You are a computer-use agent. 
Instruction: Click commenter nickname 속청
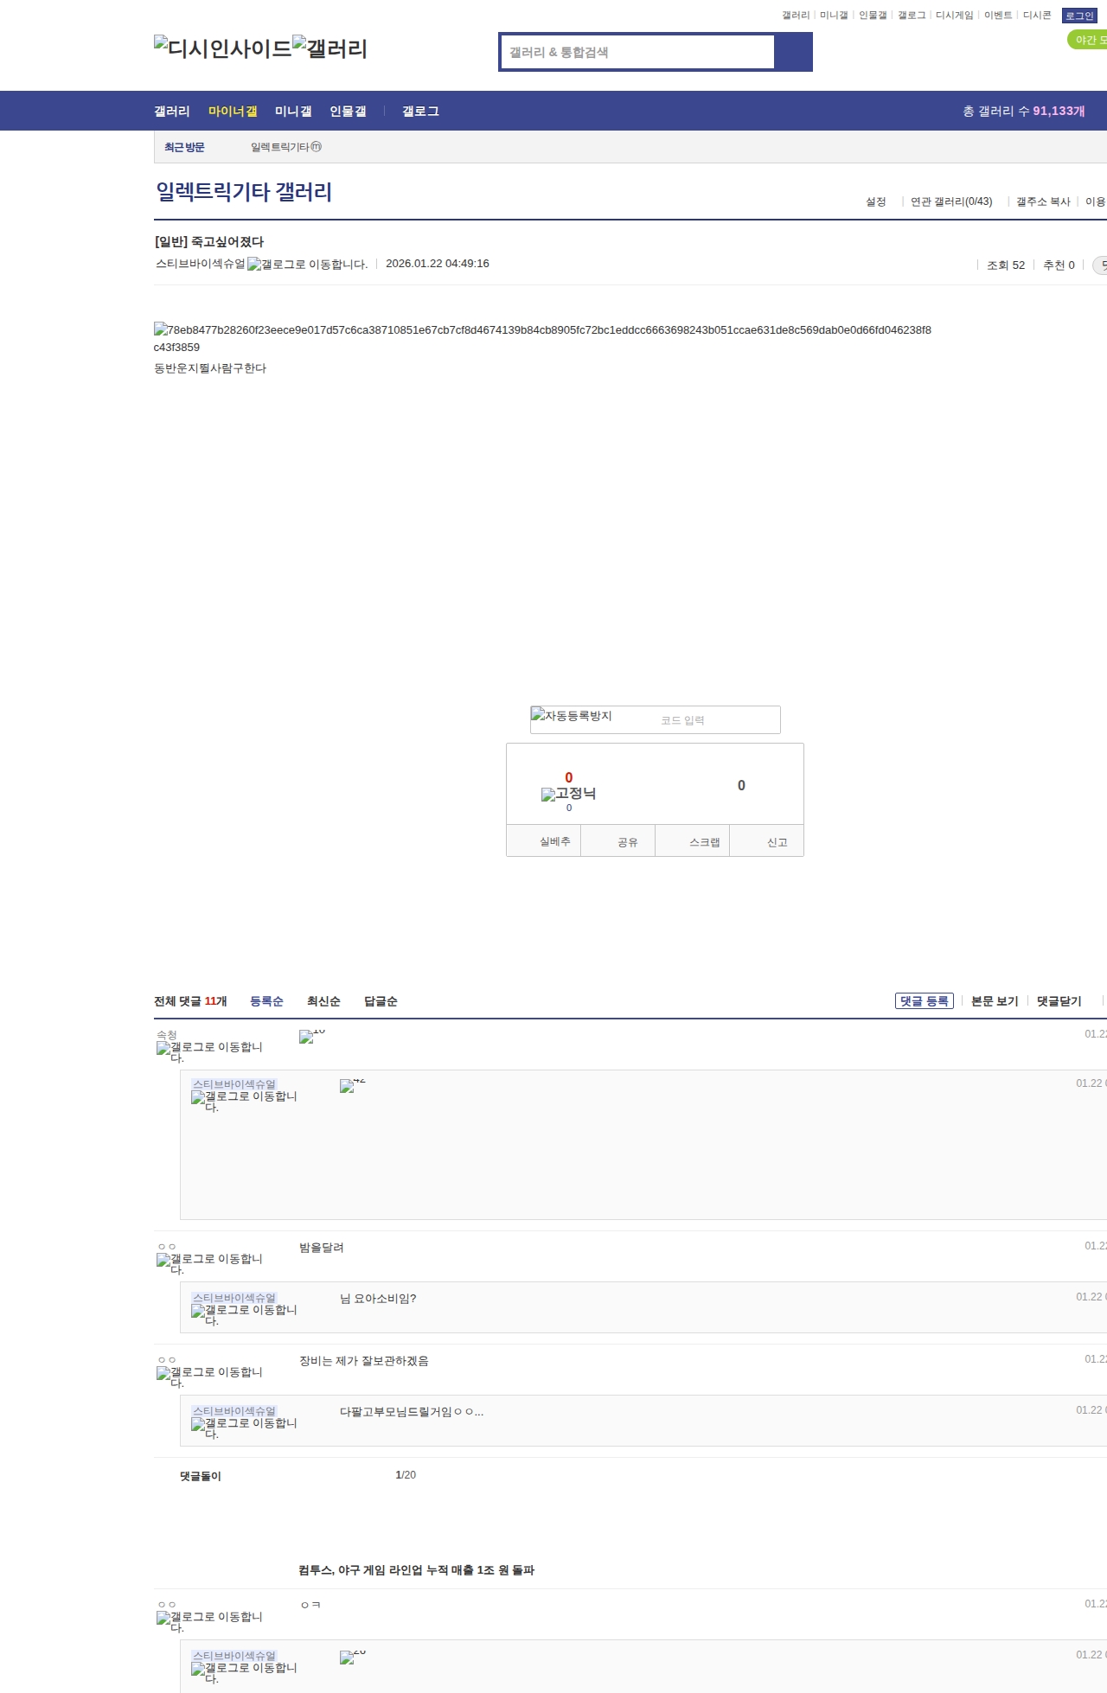(x=167, y=1035)
